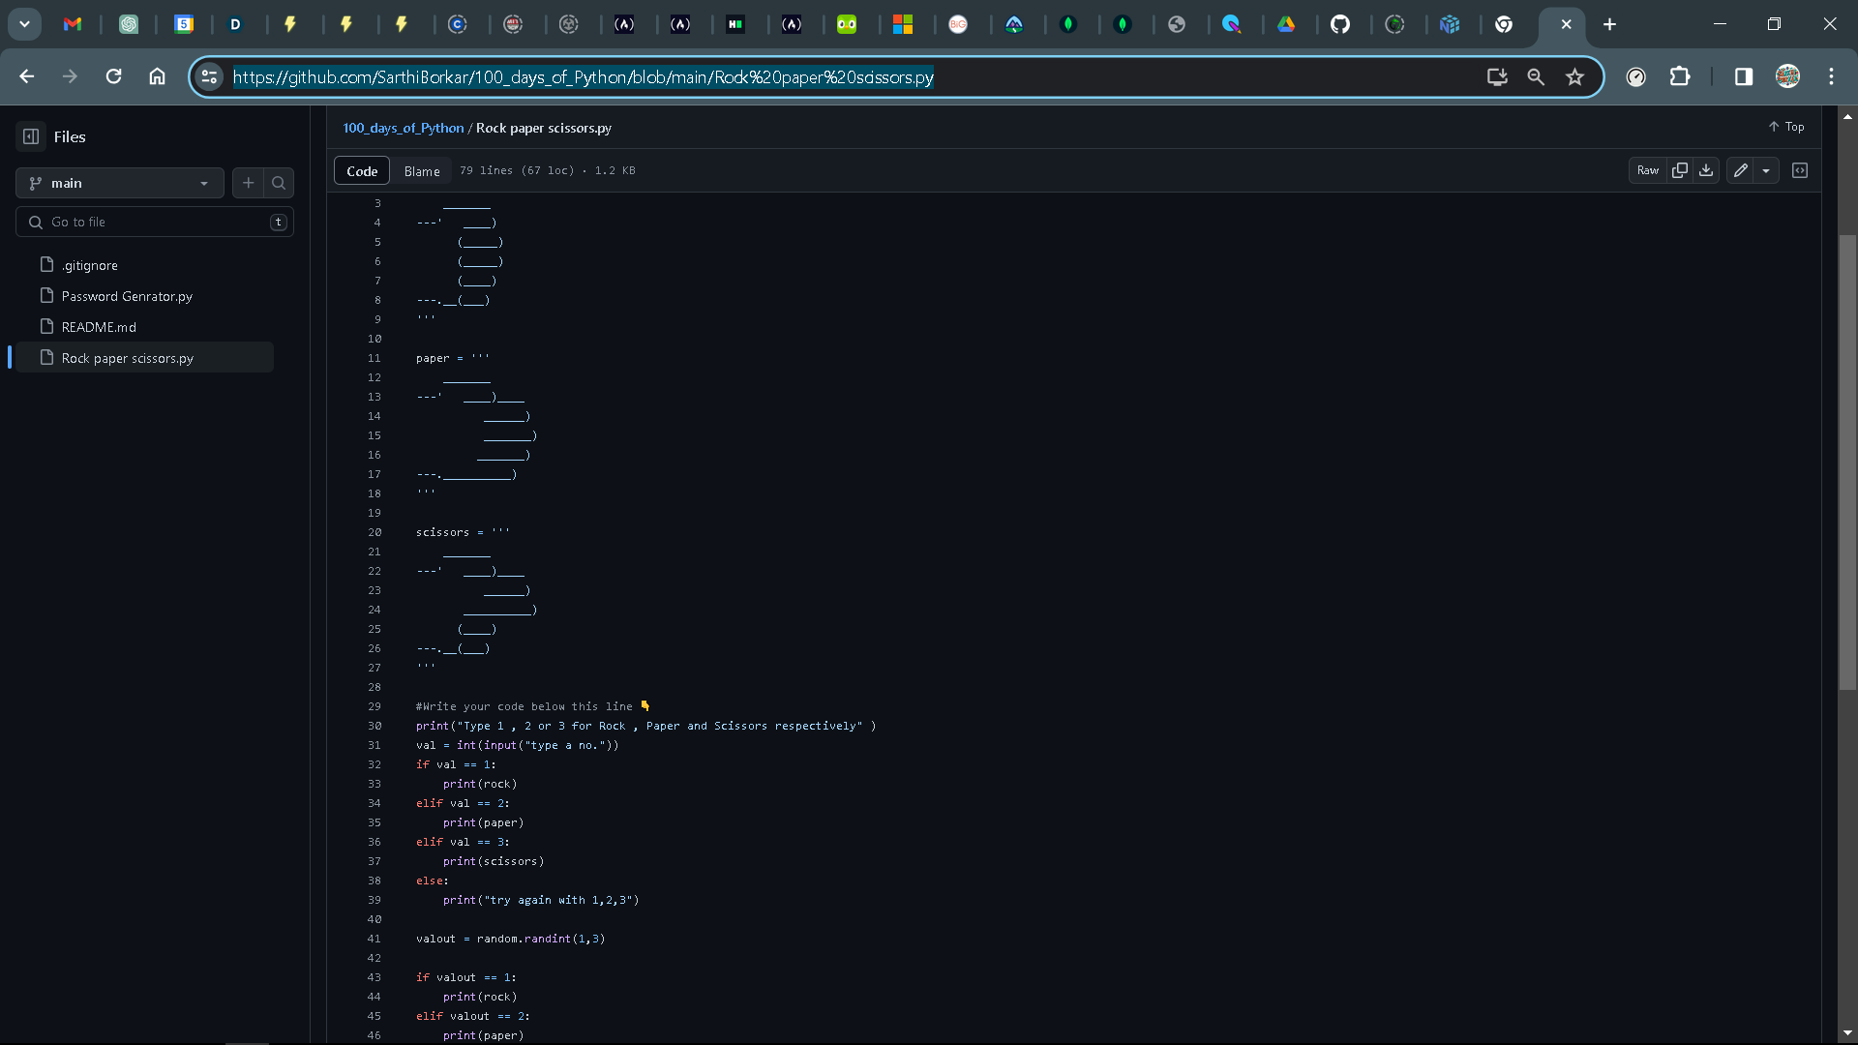Open the main branch dropdown

pyautogui.click(x=119, y=183)
